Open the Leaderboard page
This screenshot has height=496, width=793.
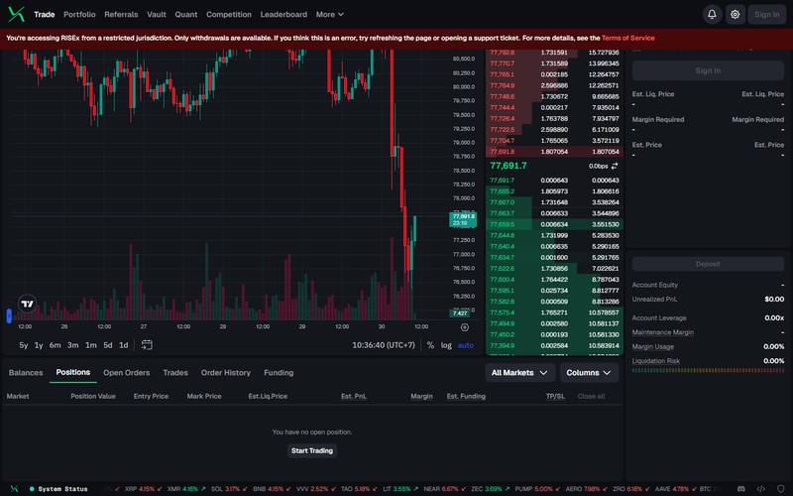283,15
